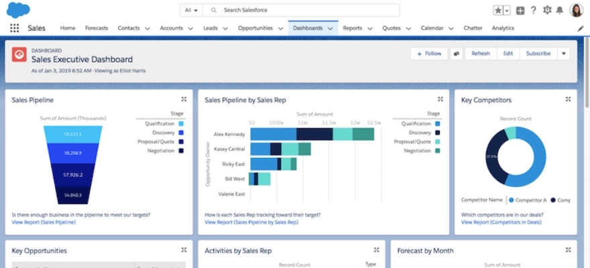Open the Global Actions plus icon

520,11
